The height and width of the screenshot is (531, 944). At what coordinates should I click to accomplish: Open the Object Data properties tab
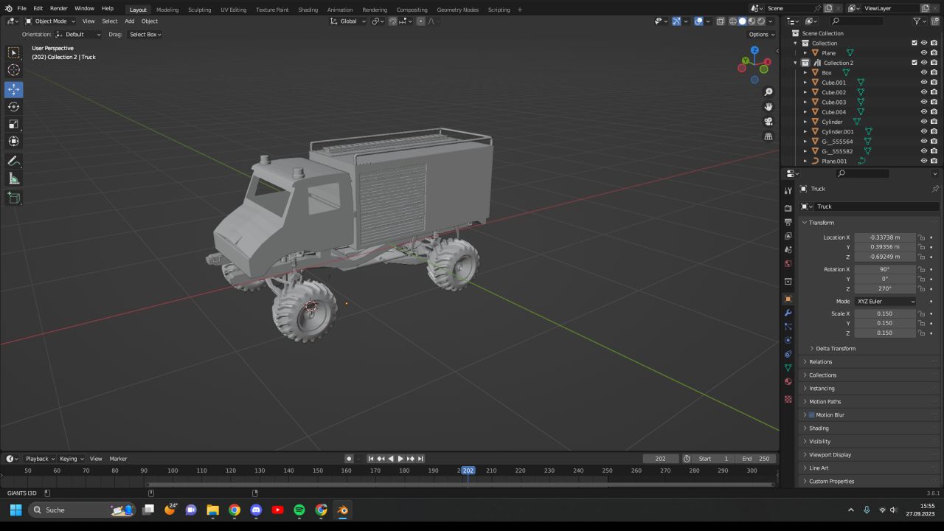(788, 367)
